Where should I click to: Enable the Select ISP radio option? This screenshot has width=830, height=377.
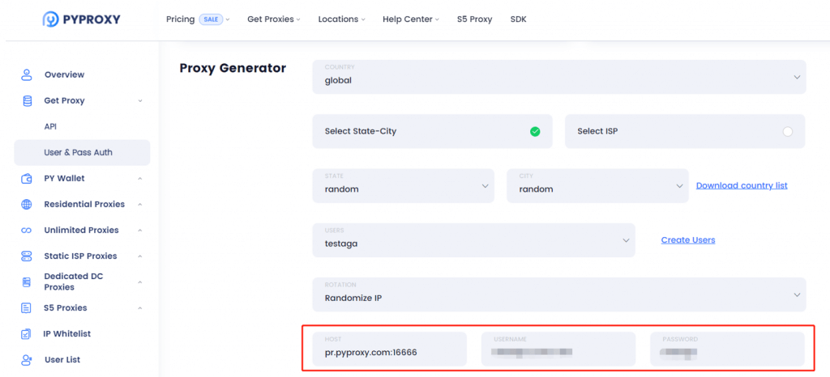pyautogui.click(x=788, y=132)
